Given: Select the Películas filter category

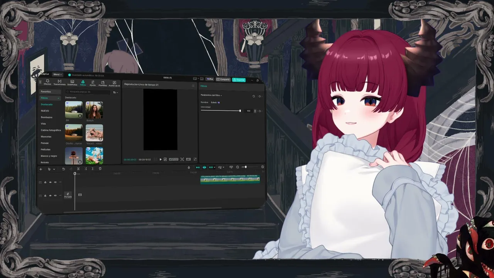Looking at the screenshot, I should point(46,149).
